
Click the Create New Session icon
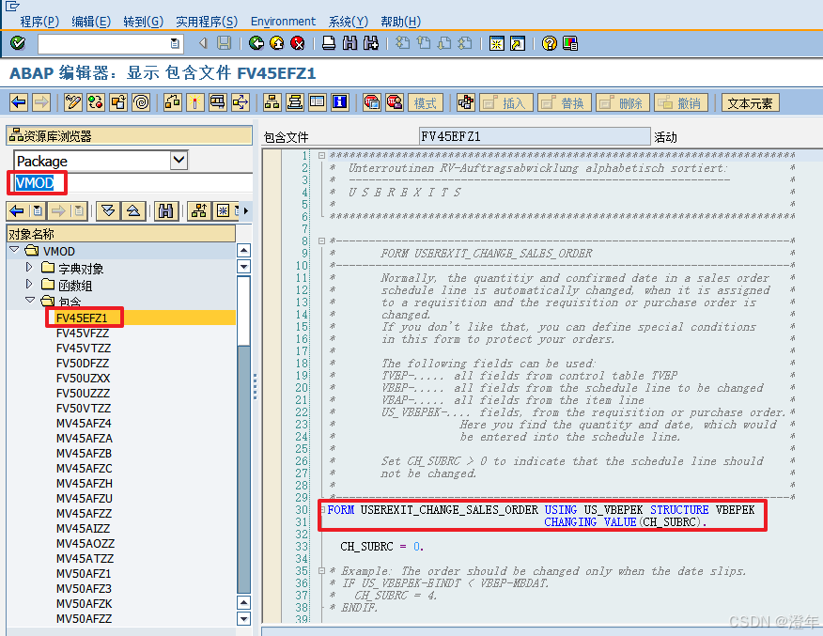(497, 42)
